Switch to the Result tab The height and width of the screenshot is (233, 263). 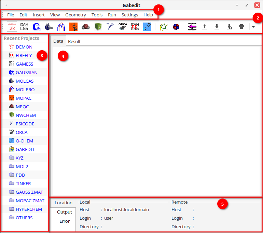[x=74, y=41]
